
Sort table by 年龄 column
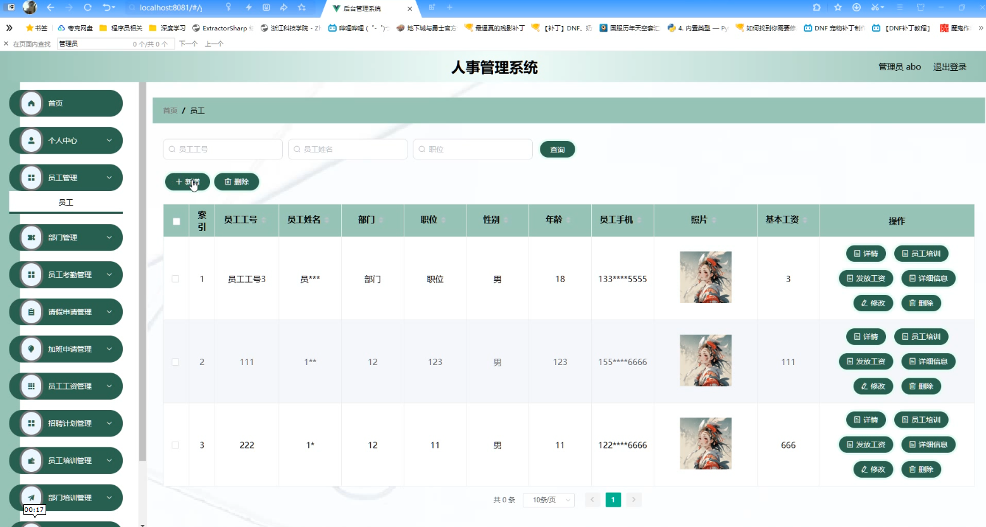point(568,220)
